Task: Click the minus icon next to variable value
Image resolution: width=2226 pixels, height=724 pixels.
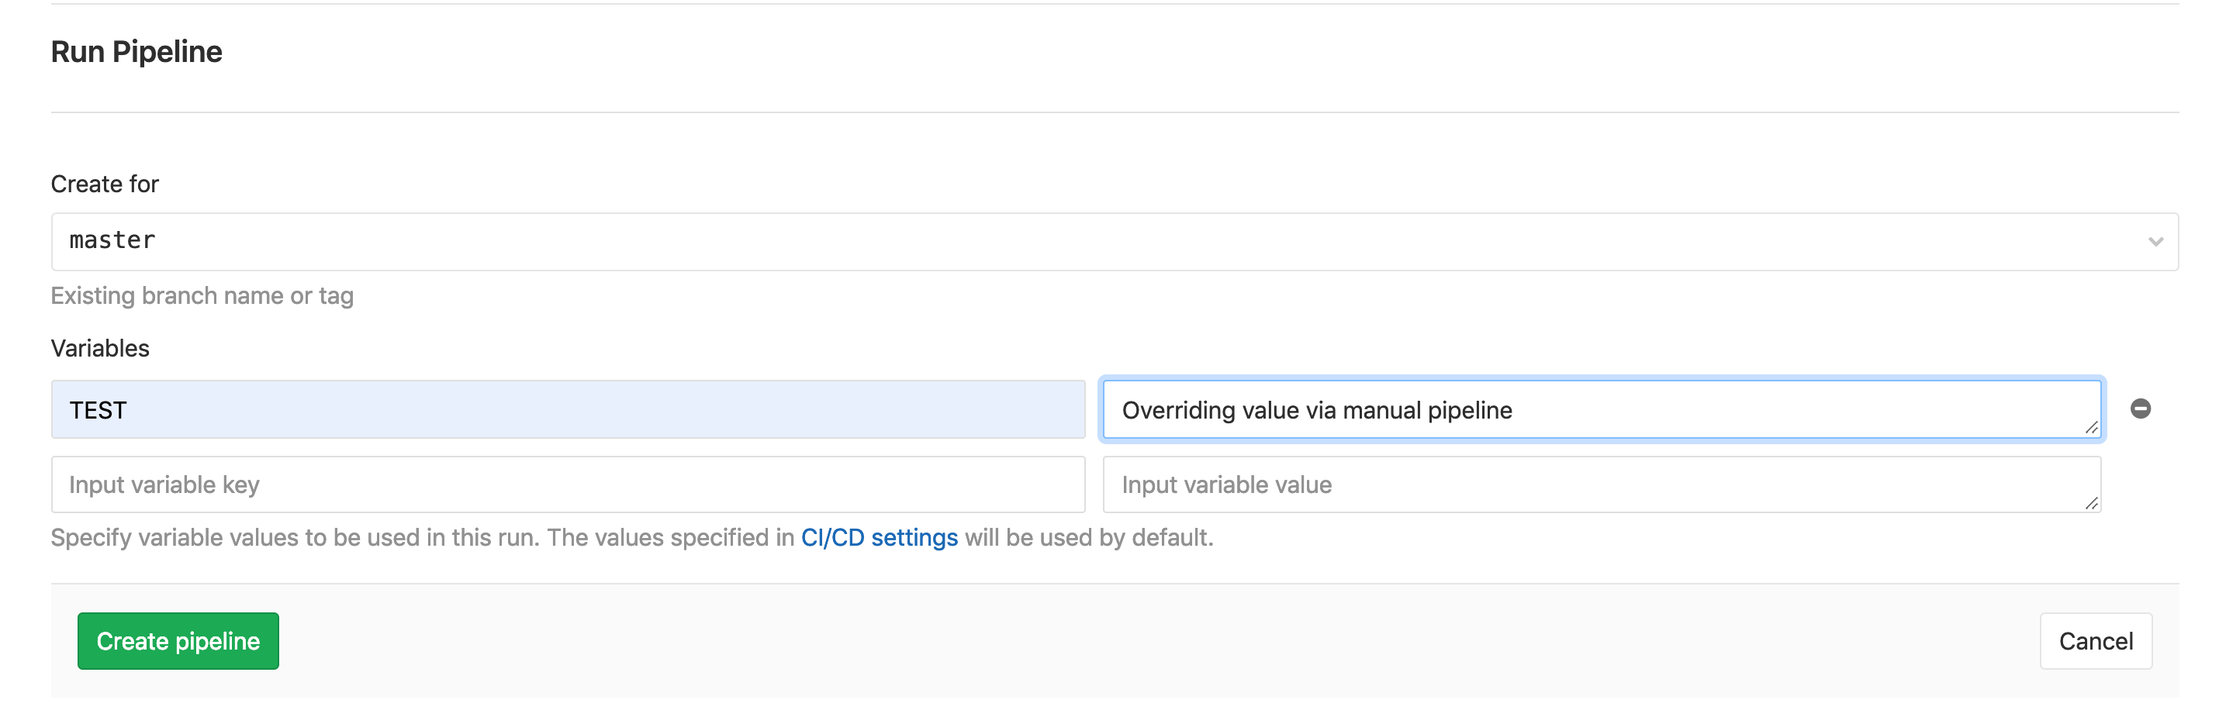Action: [x=2141, y=409]
